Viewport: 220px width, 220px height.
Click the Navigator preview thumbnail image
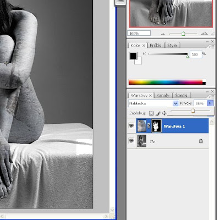point(171,13)
